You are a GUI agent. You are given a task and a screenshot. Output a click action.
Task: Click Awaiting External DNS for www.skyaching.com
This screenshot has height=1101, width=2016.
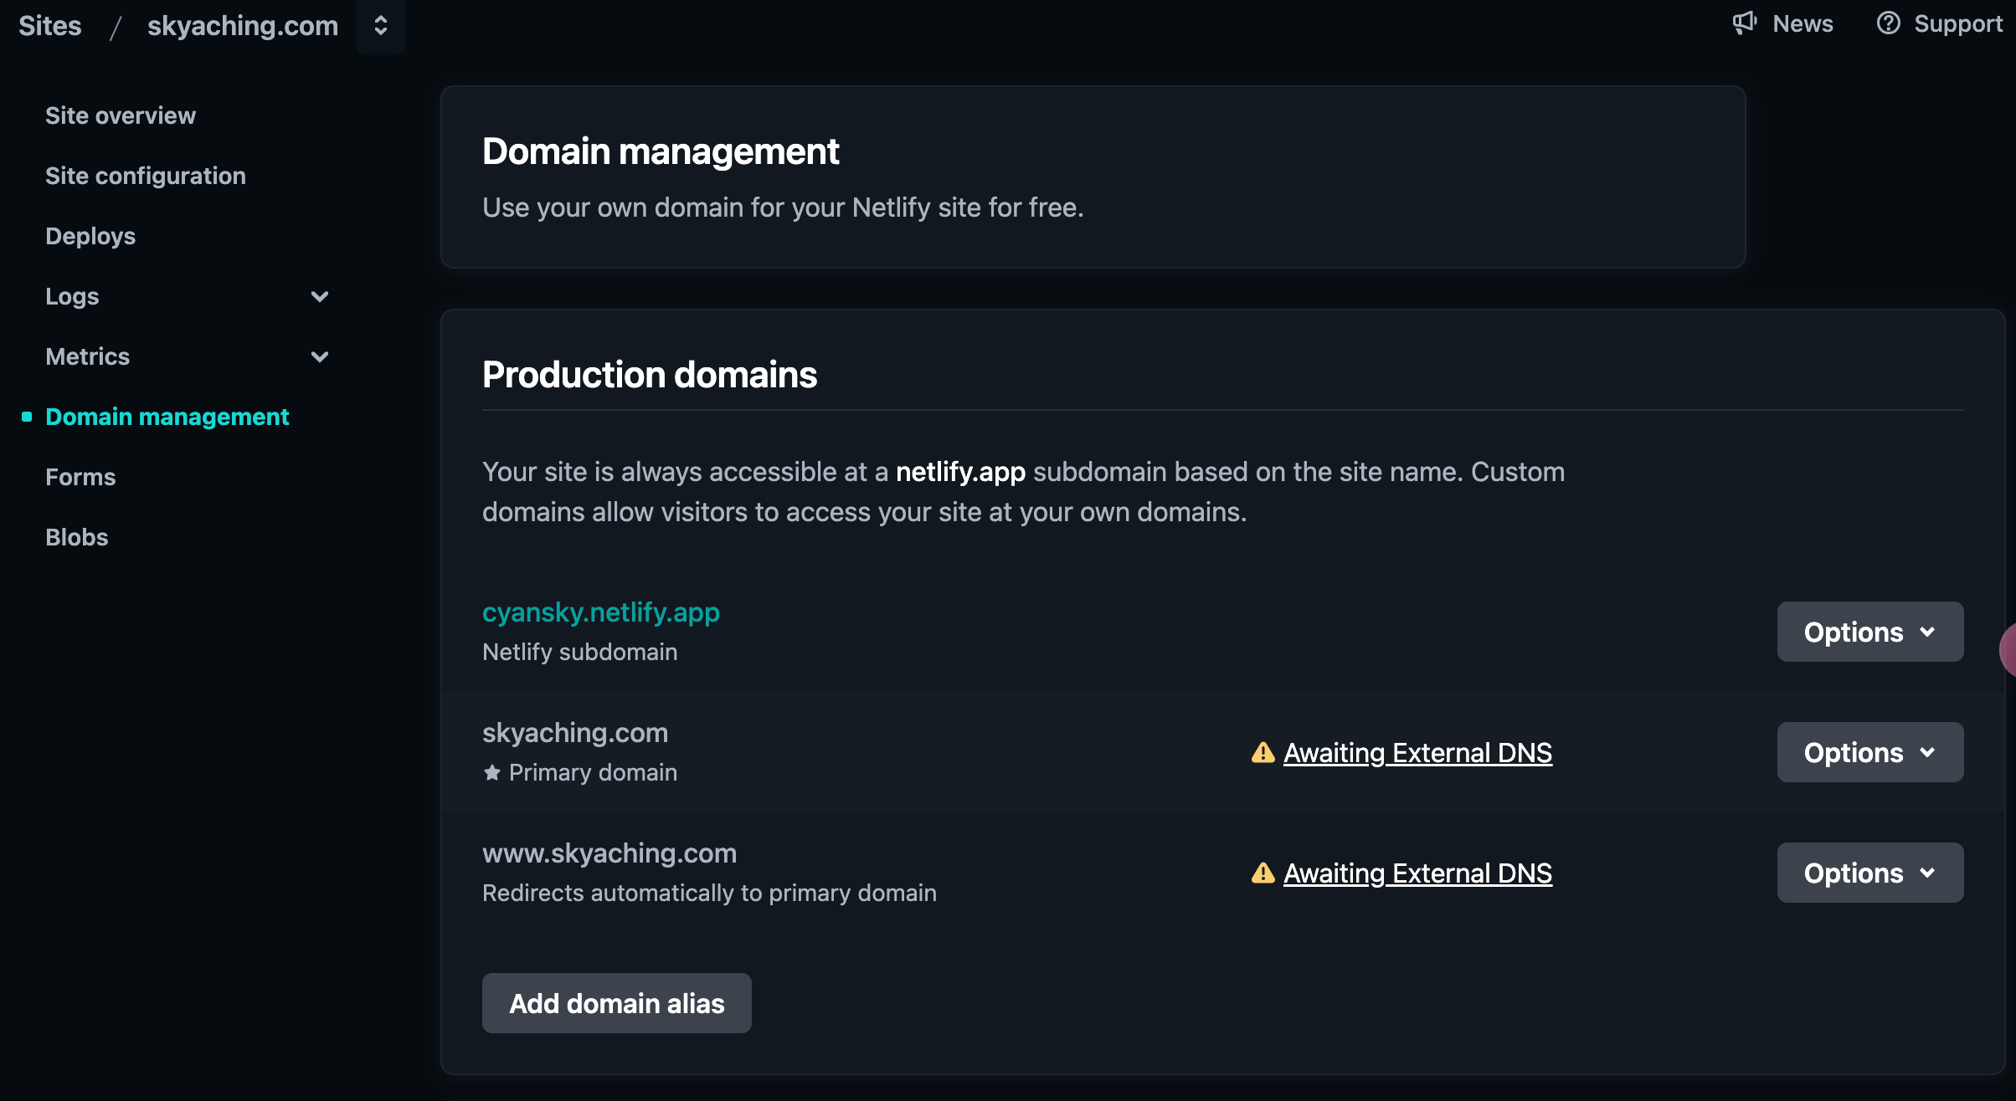pos(1417,873)
